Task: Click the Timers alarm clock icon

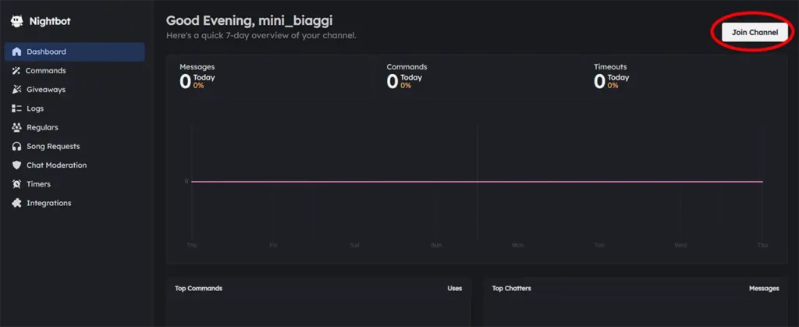Action: [x=17, y=184]
